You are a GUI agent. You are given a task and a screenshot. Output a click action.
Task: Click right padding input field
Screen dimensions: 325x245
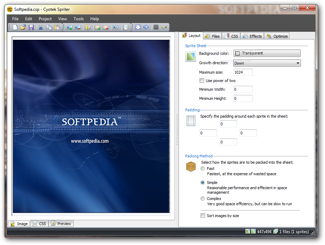pyautogui.click(x=248, y=133)
